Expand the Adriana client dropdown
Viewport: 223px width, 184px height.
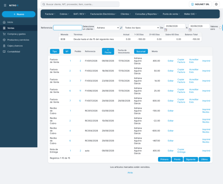107,28
